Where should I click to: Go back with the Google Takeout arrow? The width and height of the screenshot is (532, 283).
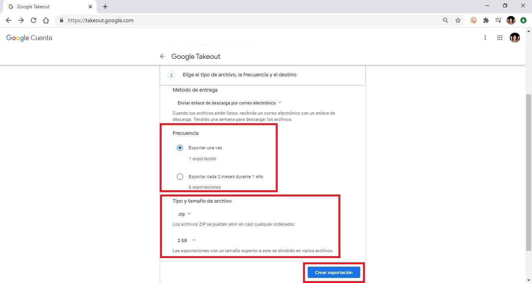coord(163,57)
